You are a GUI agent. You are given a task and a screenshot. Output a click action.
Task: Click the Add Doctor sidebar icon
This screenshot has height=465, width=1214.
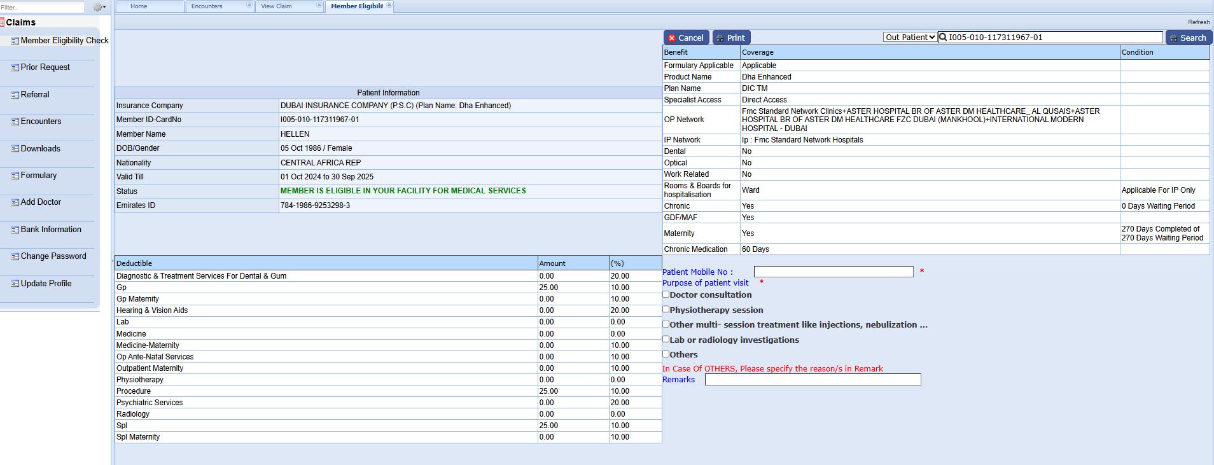tap(15, 202)
